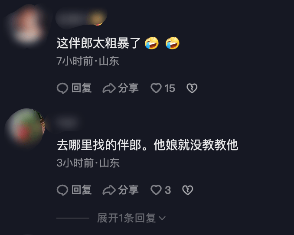The height and width of the screenshot is (235, 294).
Task: Click share arrow icon on first comment
Action: pos(109,88)
